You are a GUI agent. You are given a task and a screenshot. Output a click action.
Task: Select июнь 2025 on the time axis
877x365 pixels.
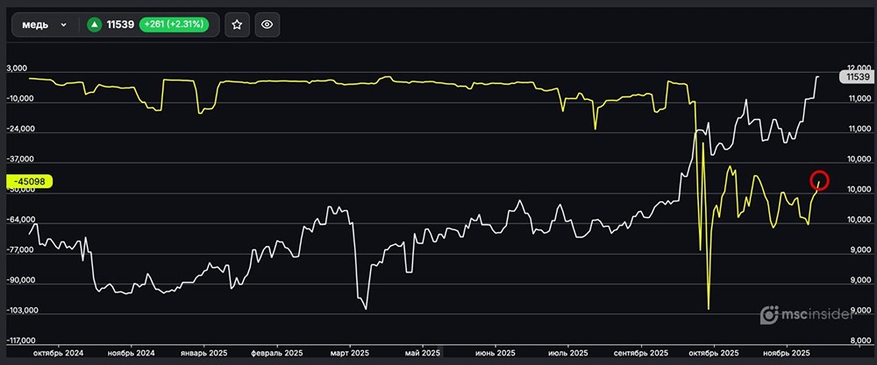496,353
